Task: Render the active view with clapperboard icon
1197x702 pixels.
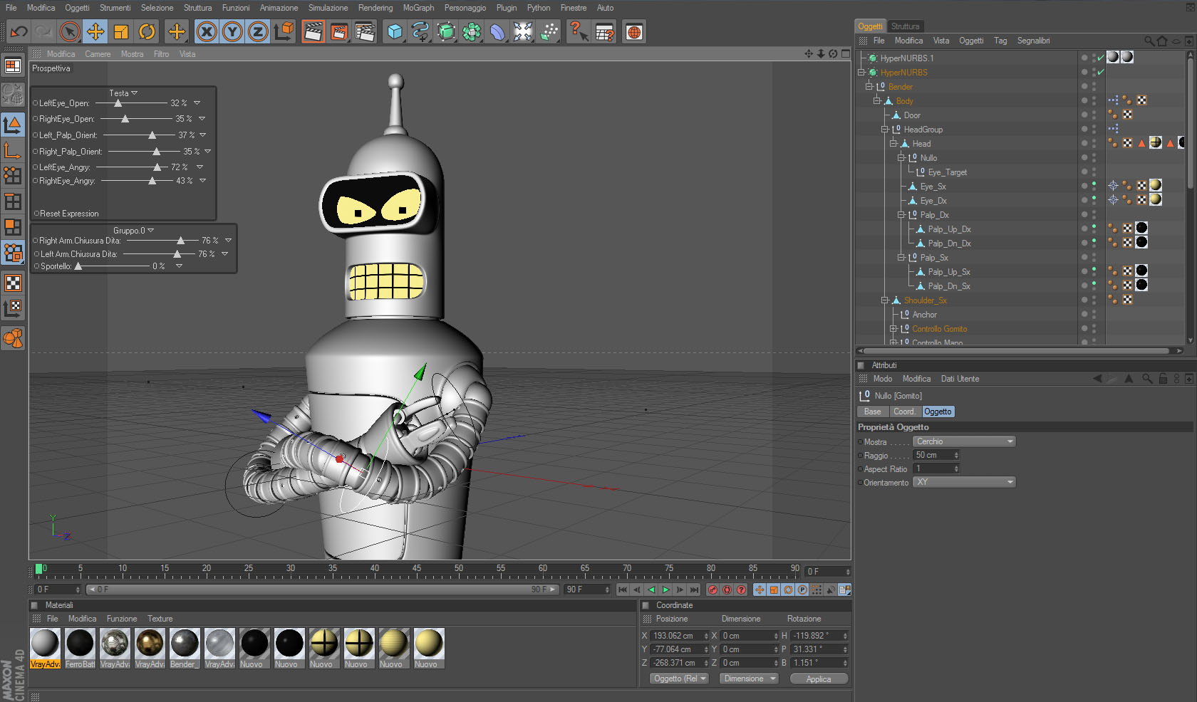Action: coord(313,32)
